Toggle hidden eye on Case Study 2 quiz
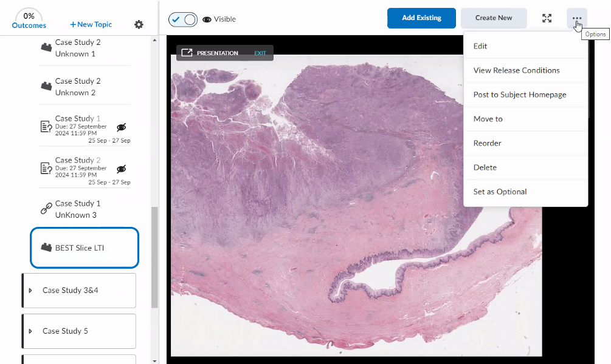 pyautogui.click(x=122, y=169)
